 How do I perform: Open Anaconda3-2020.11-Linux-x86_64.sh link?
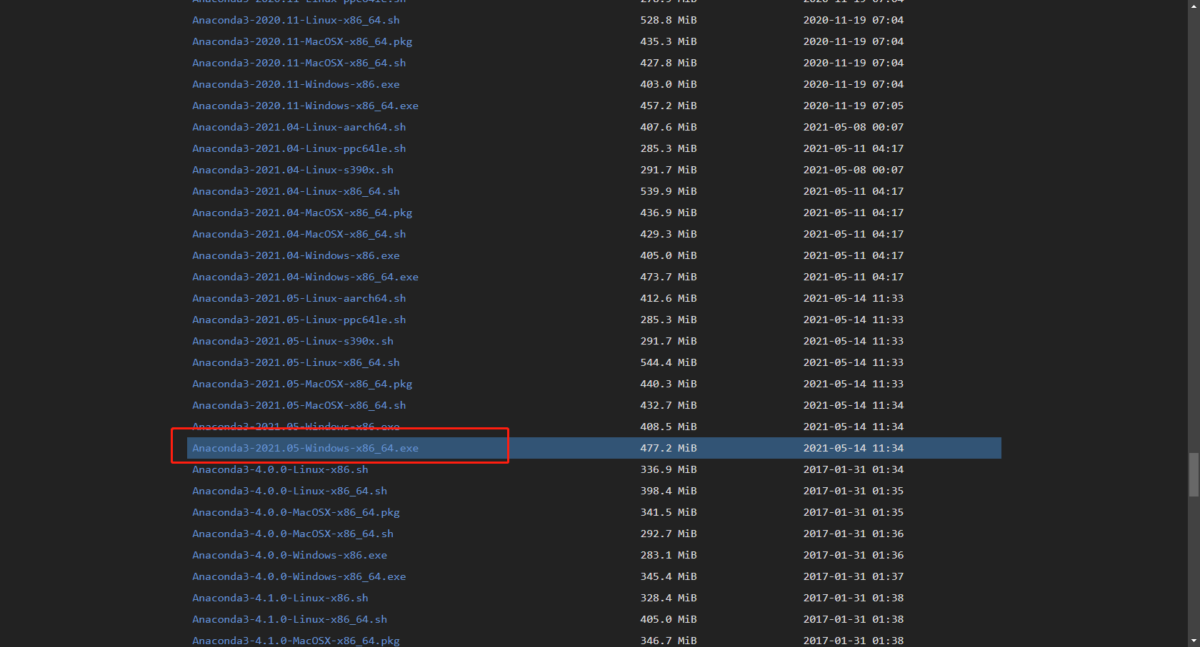click(x=296, y=20)
